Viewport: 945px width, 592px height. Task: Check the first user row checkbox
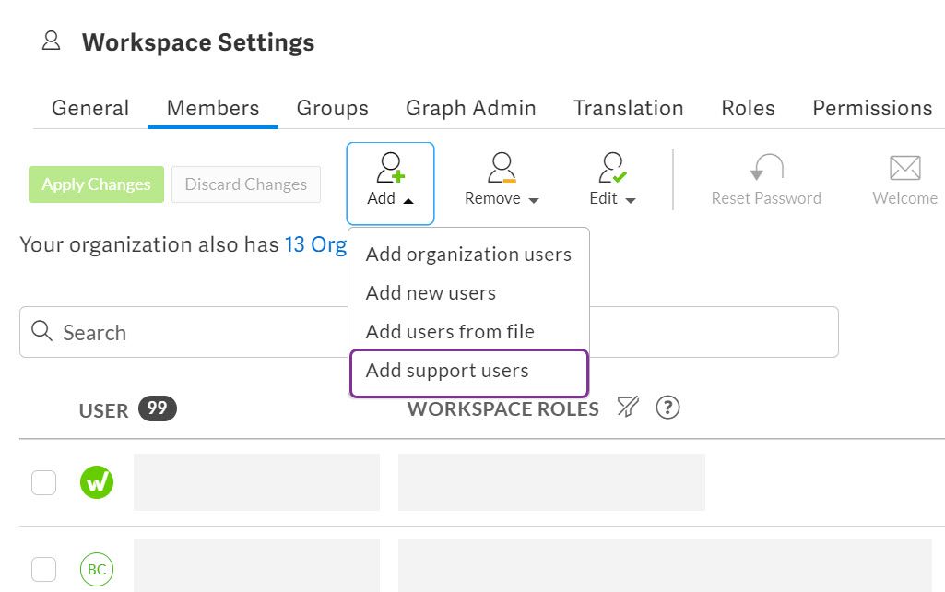coord(43,481)
